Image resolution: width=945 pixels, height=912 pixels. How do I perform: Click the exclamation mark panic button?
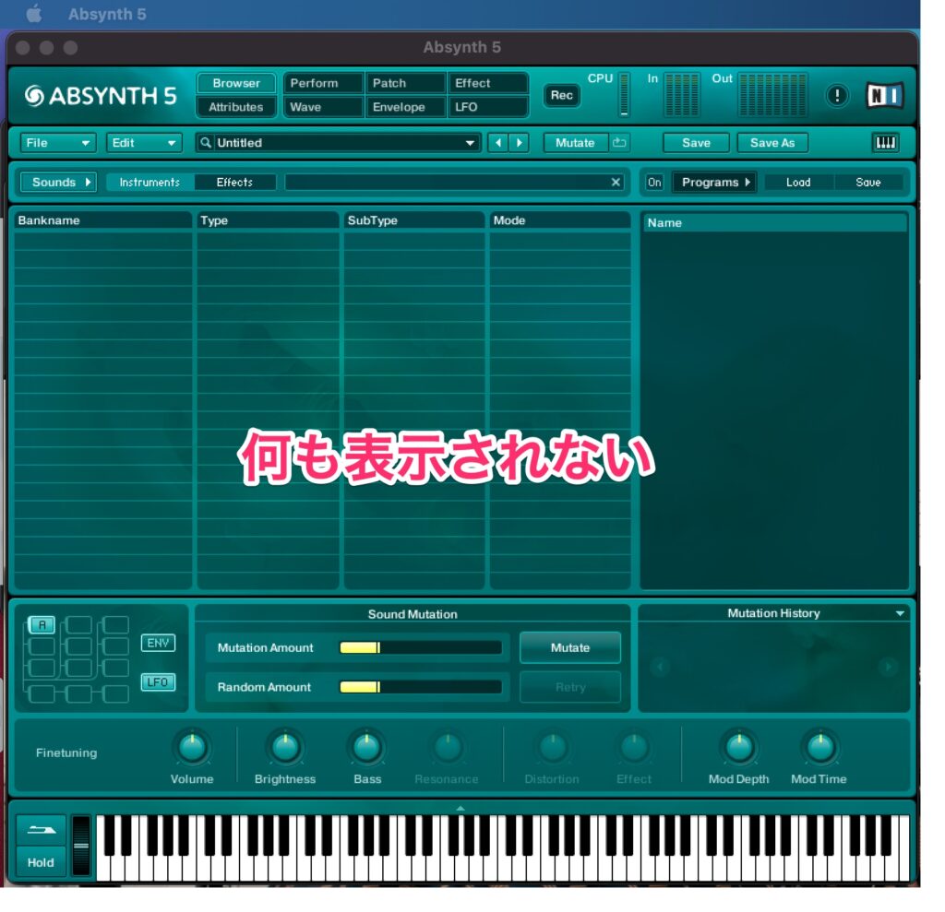tap(836, 96)
